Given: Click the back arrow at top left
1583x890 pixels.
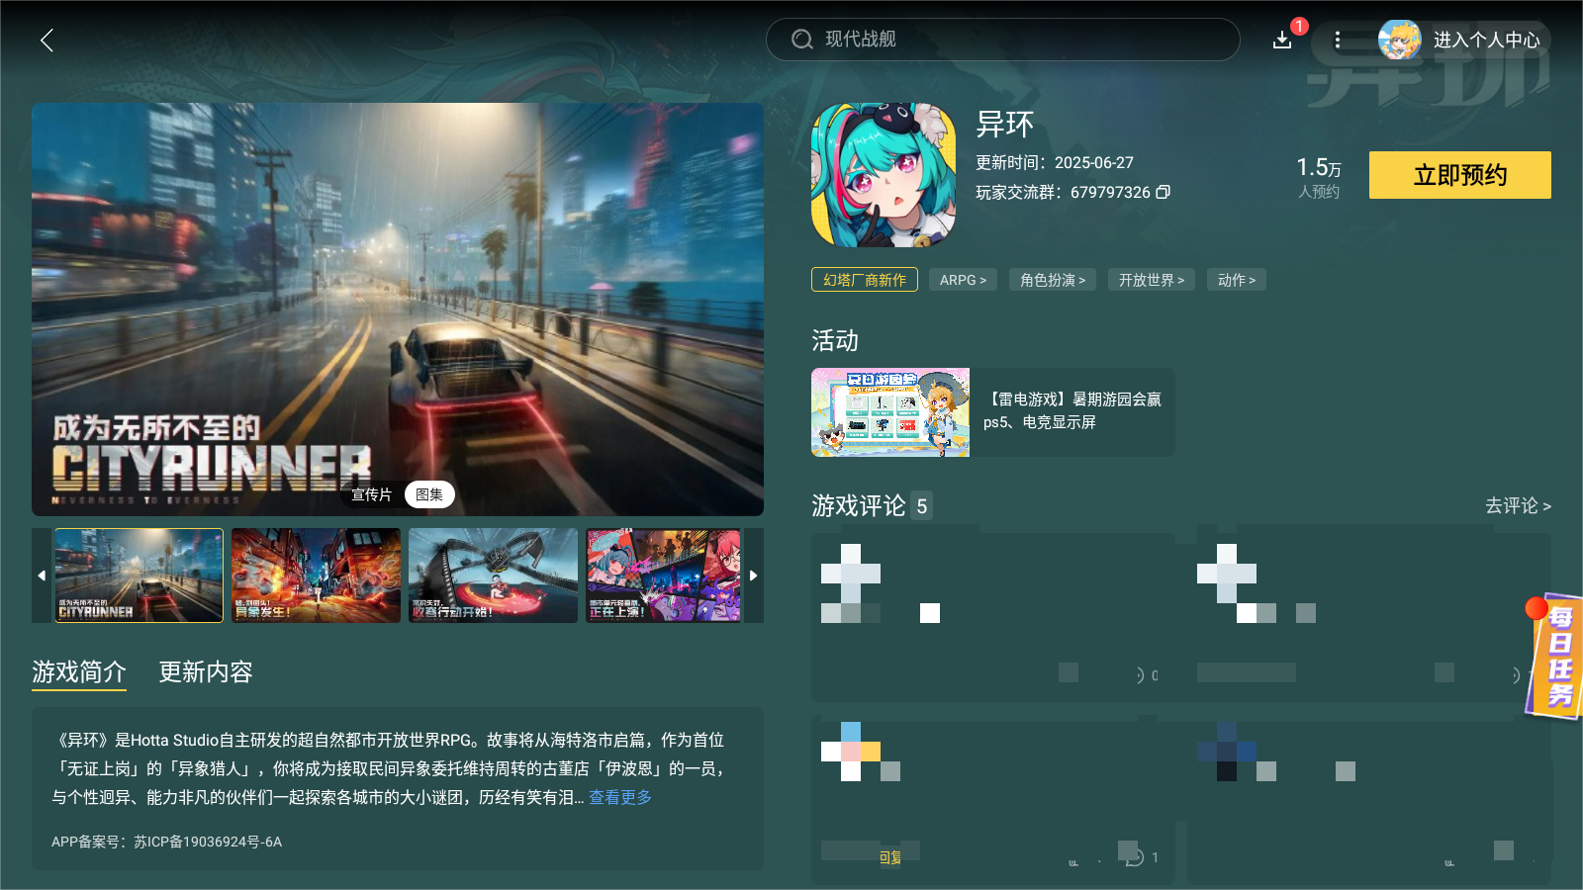Looking at the screenshot, I should pos(47,41).
